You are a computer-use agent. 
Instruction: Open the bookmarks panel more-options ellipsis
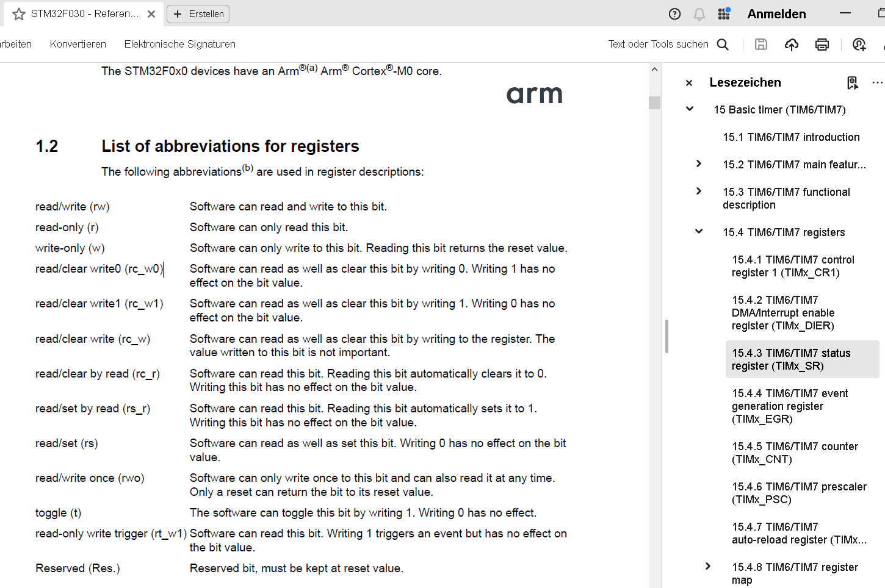click(x=878, y=82)
